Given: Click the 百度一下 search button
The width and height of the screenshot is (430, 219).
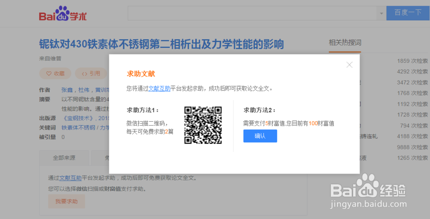Looking at the screenshot, I should click(x=408, y=13).
